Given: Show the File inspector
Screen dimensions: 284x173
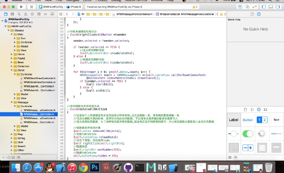Looking at the screenshot, I should tap(252, 14).
